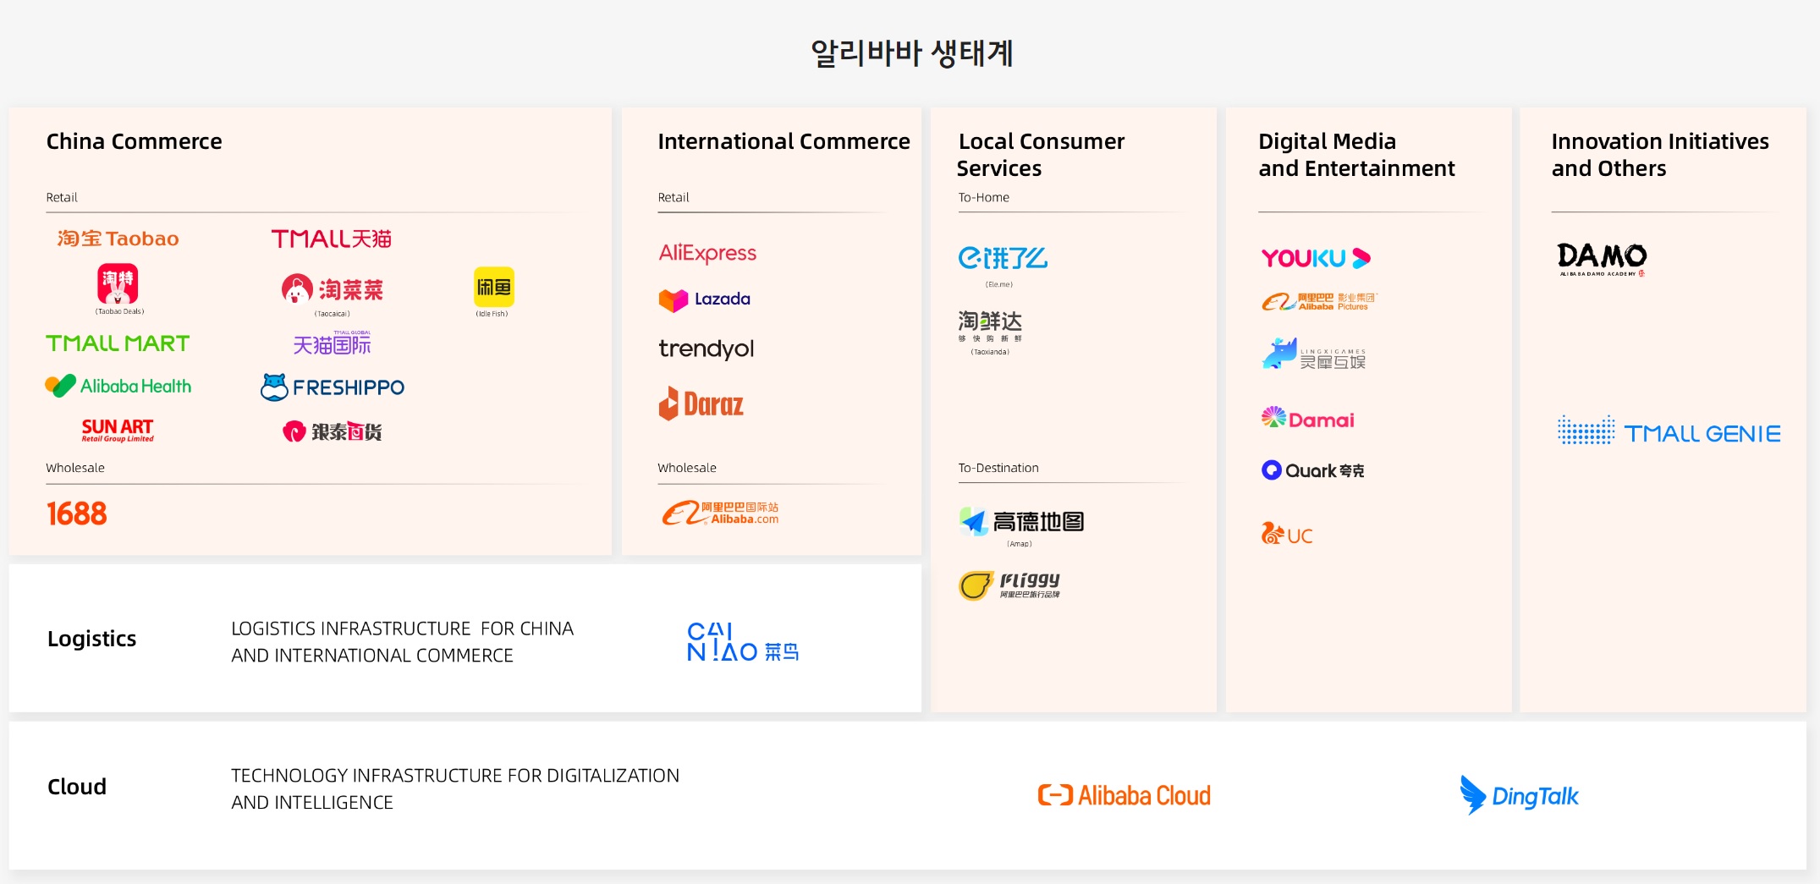Viewport: 1820px width, 884px height.
Task: Click the Lingxi Games logo
Action: point(1314,355)
